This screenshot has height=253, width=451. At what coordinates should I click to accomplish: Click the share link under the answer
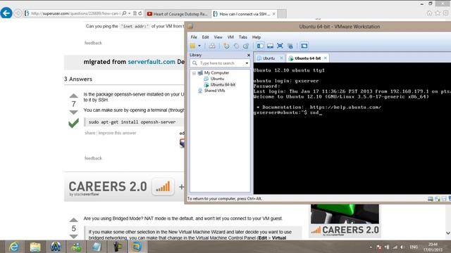coord(89,133)
